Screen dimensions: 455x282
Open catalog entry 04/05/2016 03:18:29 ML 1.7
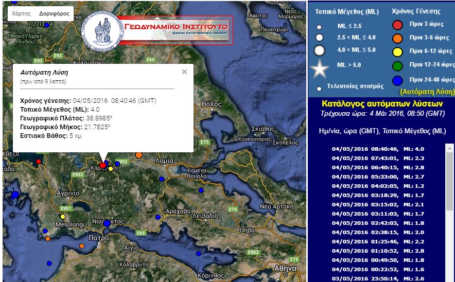point(378,195)
